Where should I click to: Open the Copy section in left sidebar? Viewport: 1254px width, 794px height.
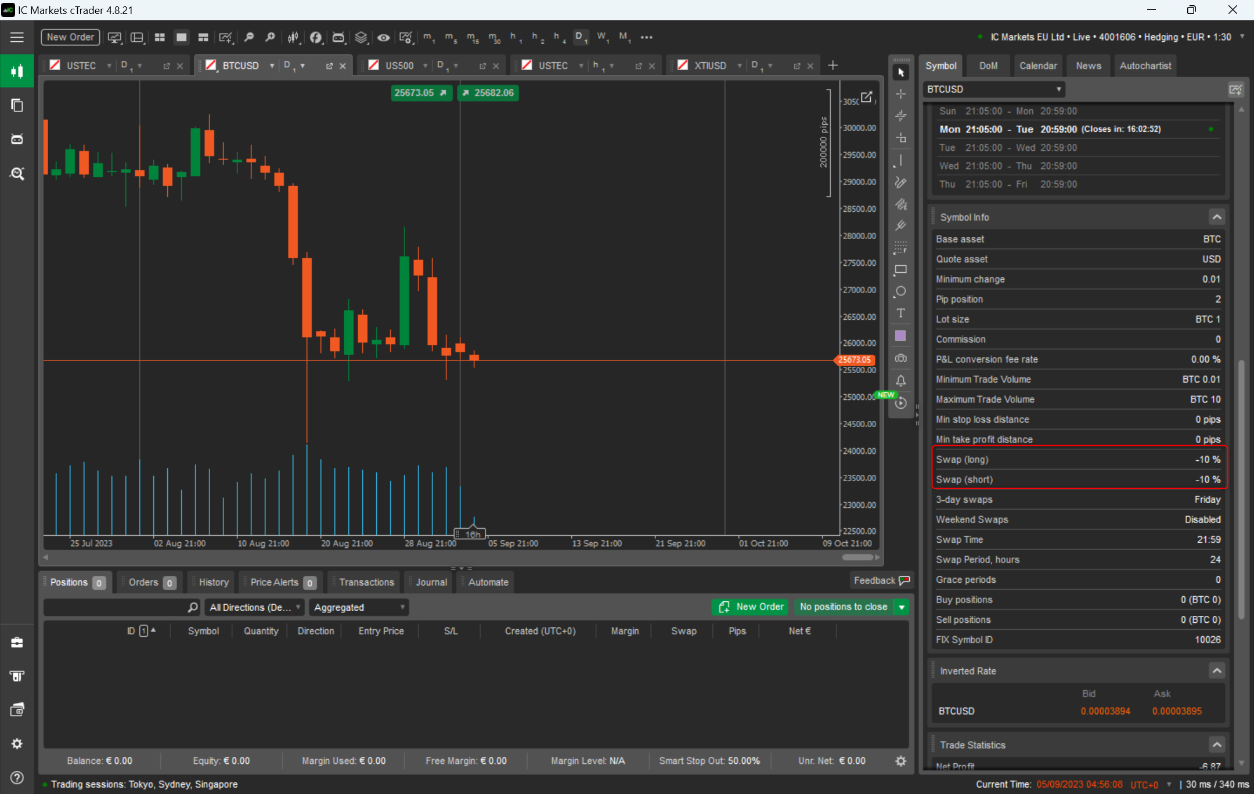click(17, 106)
